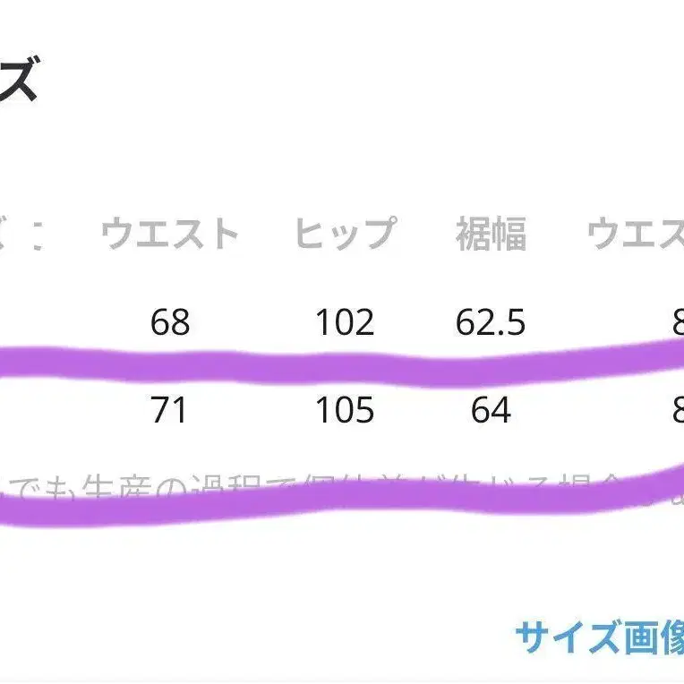Viewport: 684px width, 684px height.
Task: Click the waist value 71
Action: click(170, 410)
